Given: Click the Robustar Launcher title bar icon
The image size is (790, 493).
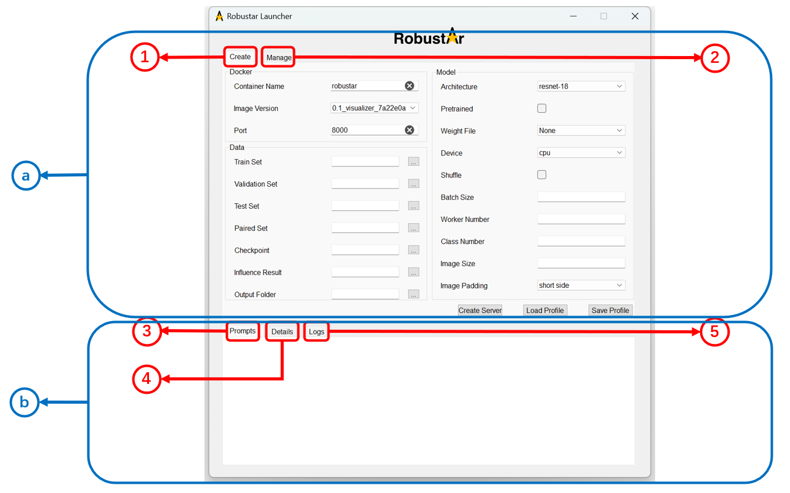Looking at the screenshot, I should coord(219,16).
